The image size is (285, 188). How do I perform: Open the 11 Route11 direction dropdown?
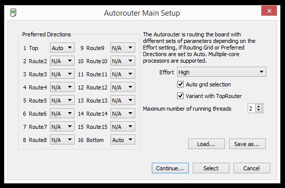click(x=123, y=74)
